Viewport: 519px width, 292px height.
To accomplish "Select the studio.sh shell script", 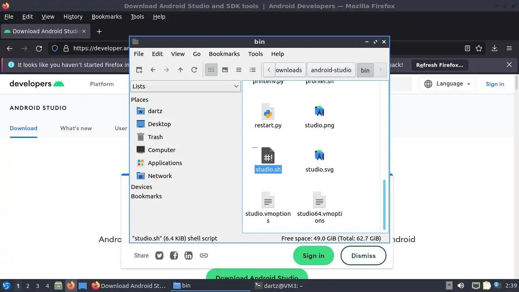I will point(268,160).
